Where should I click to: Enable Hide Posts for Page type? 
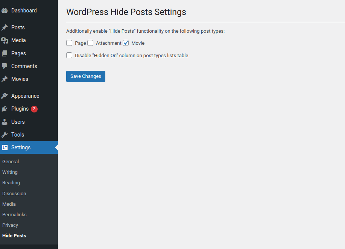click(69, 43)
